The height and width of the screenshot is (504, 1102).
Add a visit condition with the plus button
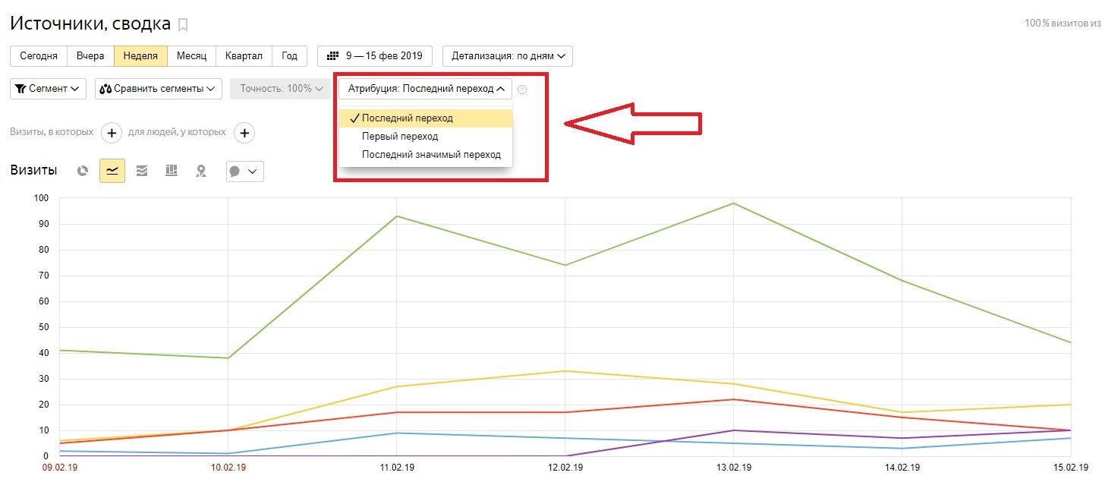pyautogui.click(x=112, y=134)
